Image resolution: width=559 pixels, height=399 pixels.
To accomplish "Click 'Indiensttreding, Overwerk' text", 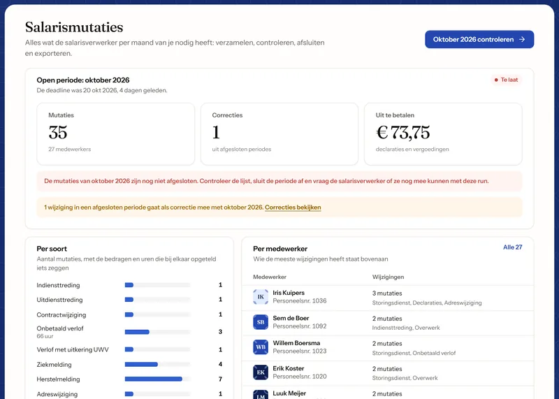I will (x=406, y=328).
